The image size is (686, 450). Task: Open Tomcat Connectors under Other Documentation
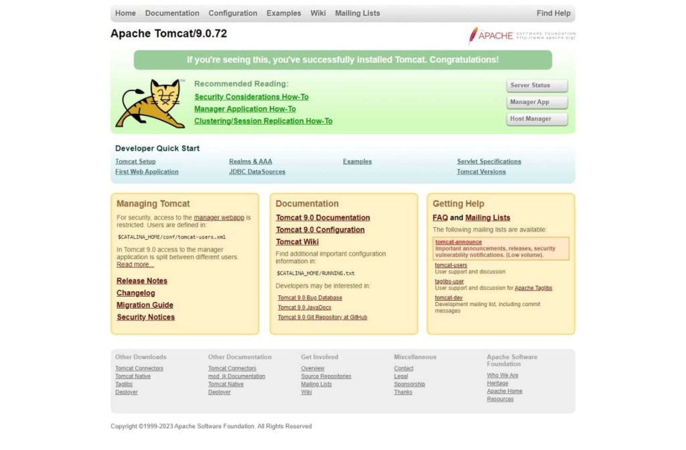(232, 369)
